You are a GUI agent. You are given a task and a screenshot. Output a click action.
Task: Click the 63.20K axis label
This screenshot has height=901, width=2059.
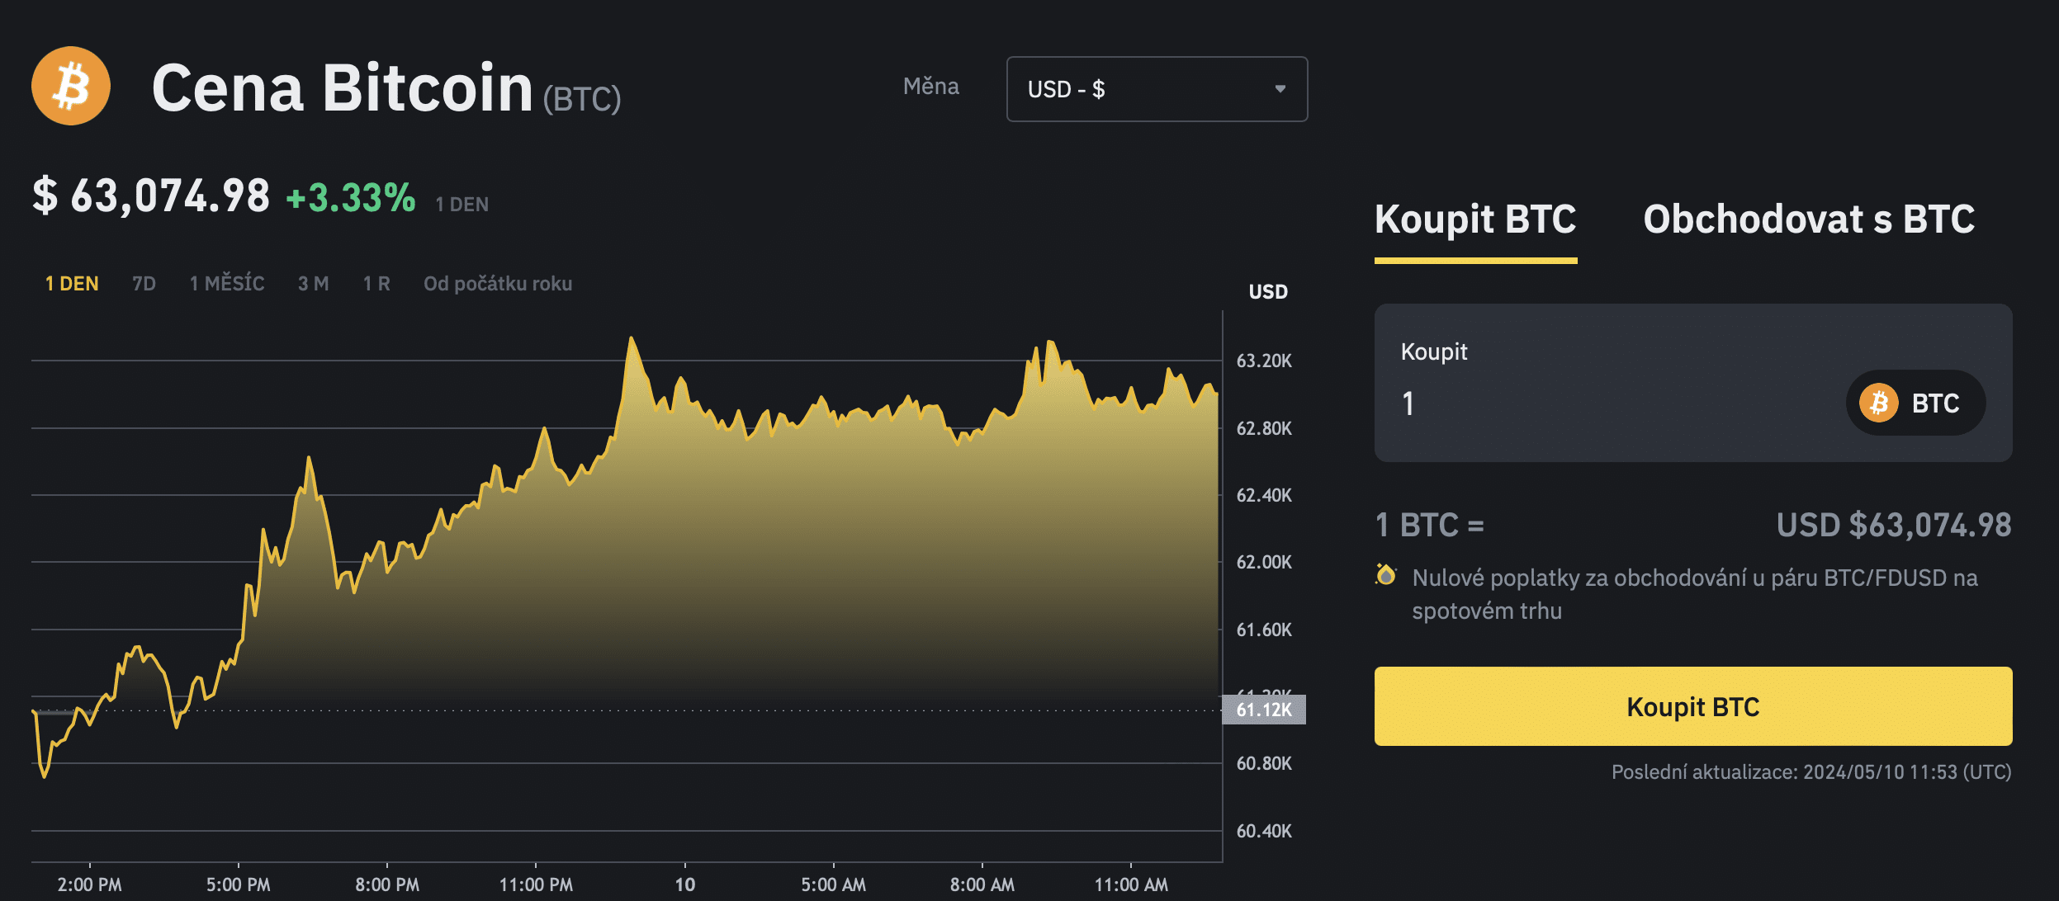(1264, 361)
